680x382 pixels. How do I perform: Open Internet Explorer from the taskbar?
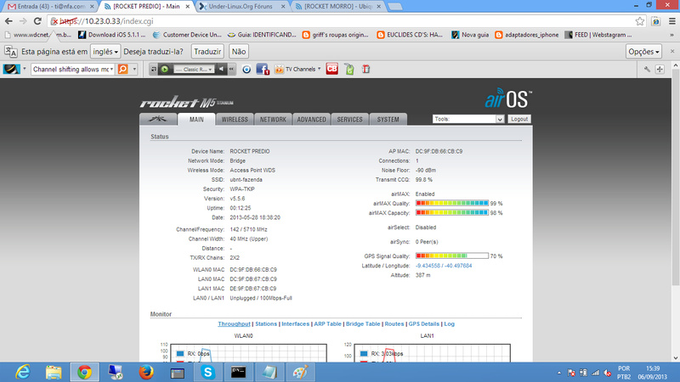23,372
